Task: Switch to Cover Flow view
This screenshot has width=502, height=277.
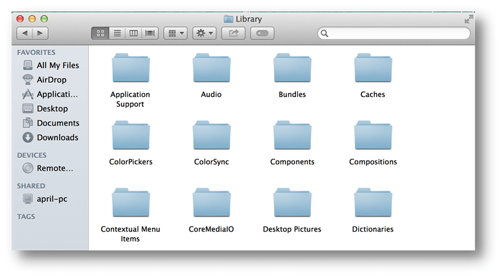Action: tap(150, 33)
